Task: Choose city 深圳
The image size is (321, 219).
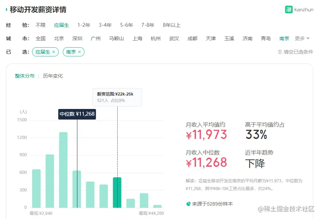Action: tap(77, 38)
